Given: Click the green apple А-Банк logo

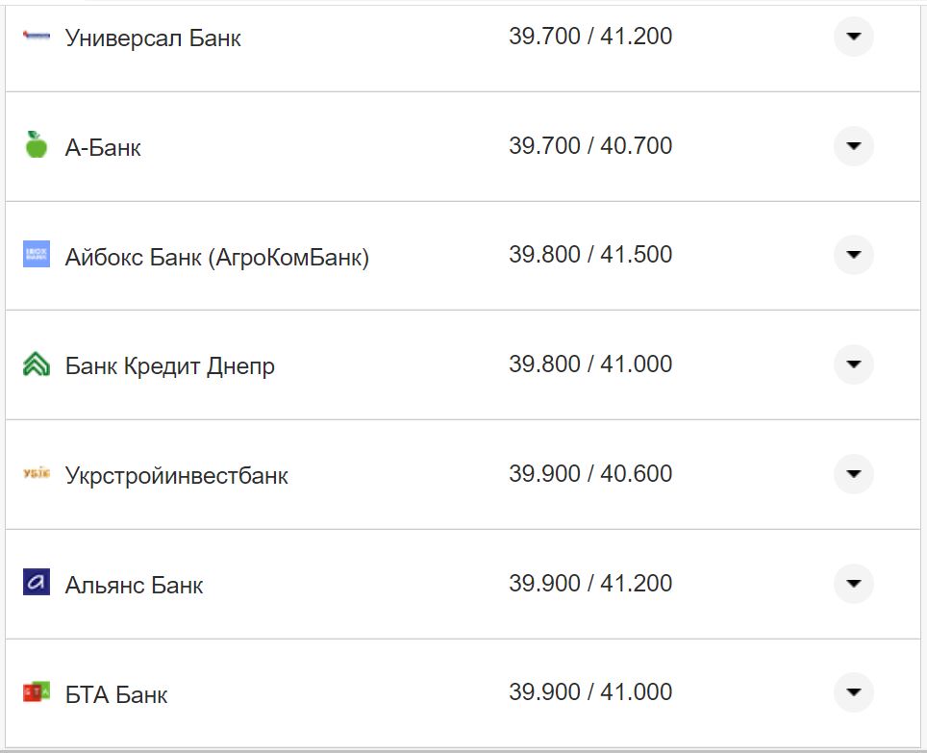Looking at the screenshot, I should point(37,145).
